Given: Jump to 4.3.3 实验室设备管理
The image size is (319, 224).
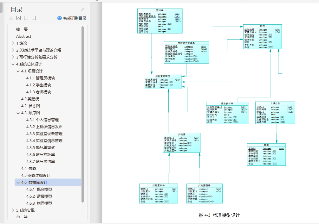Looking at the screenshot, I should (x=44, y=134).
